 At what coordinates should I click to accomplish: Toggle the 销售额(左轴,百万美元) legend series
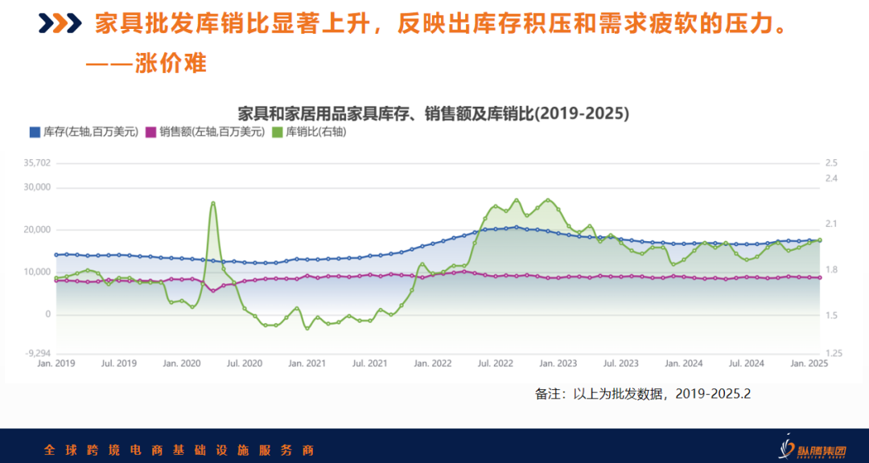coord(205,132)
